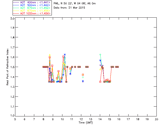Click the y-axis tick label '1.4'
Viewport: 161px width, 129px height.
(x=12, y=77)
